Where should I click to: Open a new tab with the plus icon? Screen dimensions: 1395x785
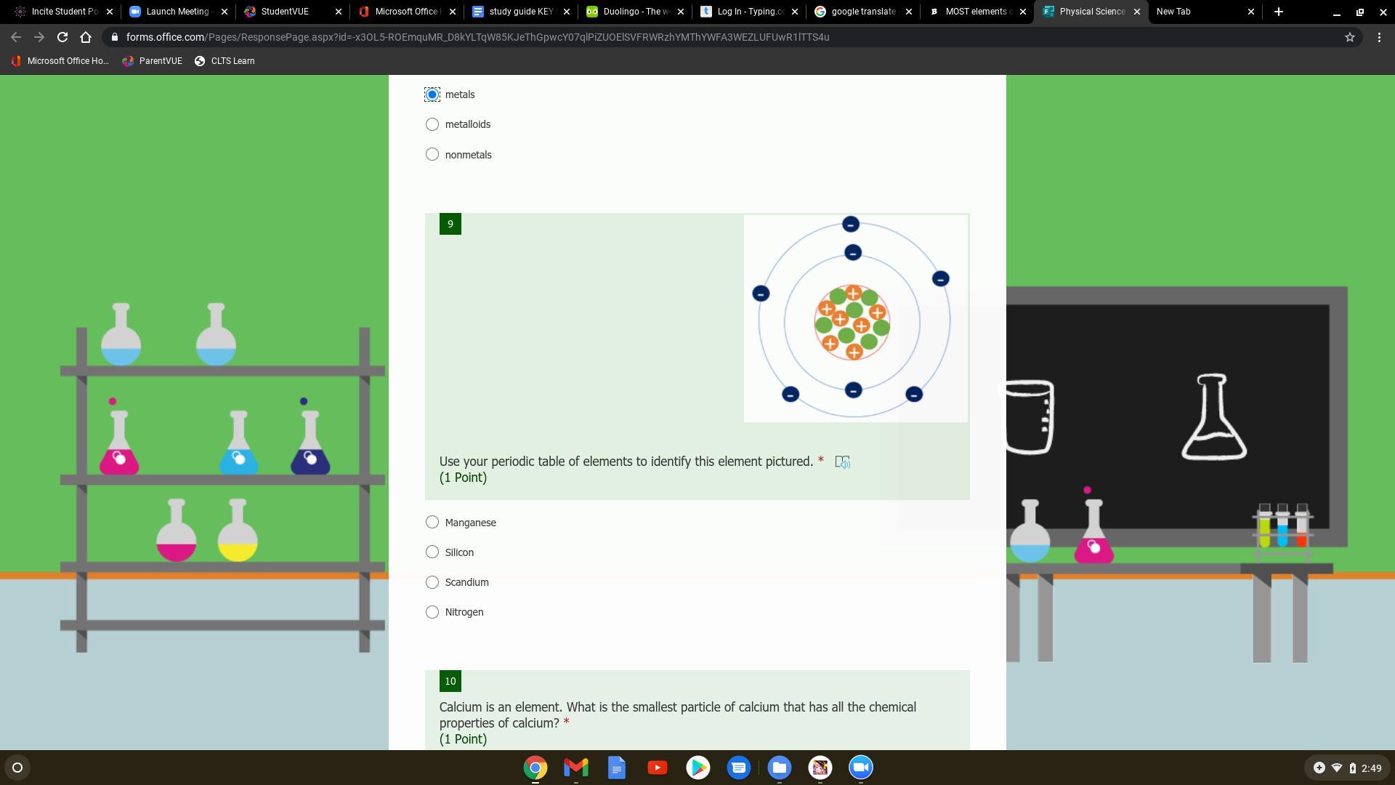1278,12
